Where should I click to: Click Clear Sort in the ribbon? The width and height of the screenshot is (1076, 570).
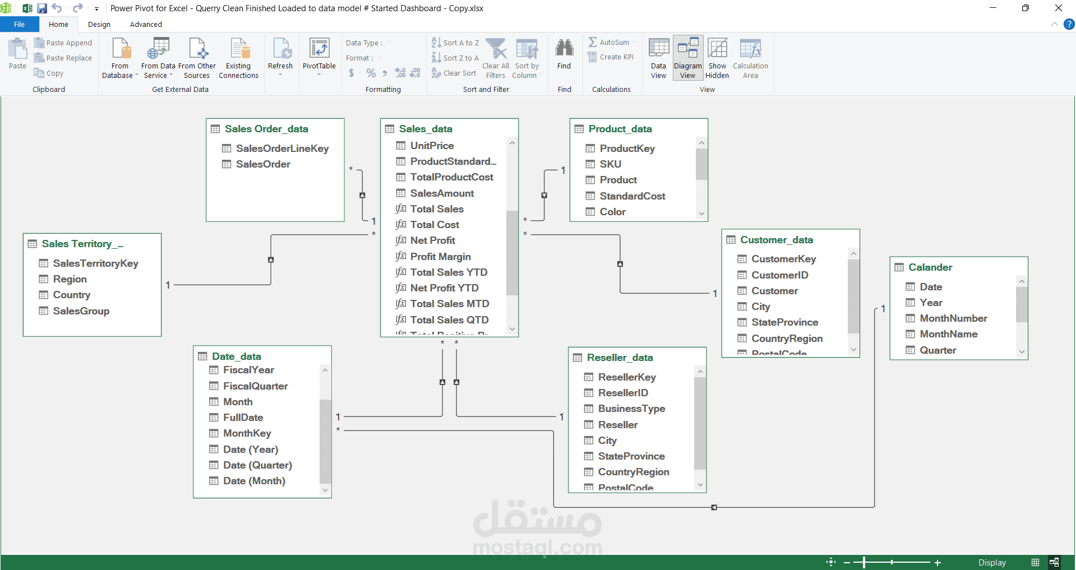[x=454, y=73]
